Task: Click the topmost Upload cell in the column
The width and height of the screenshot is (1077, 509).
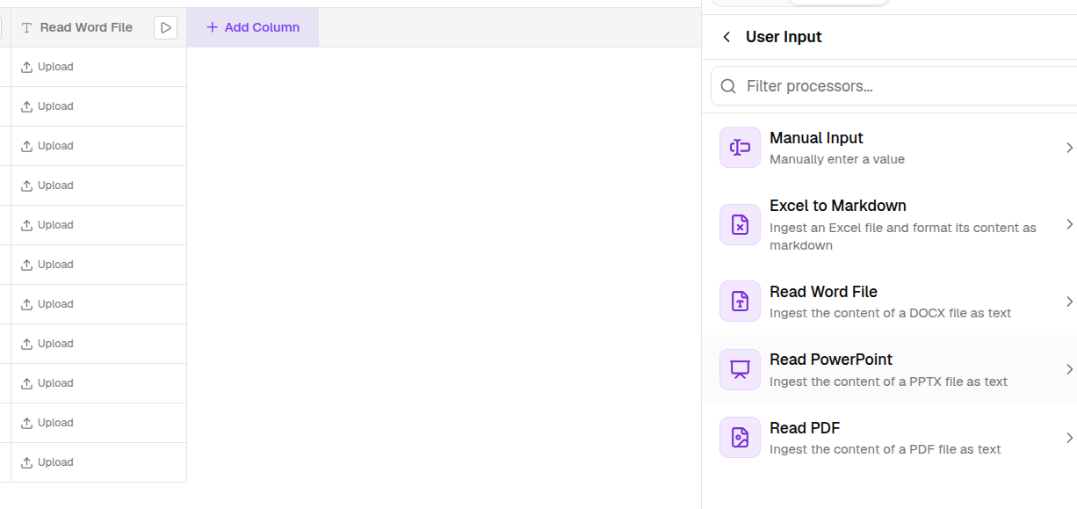Action: click(x=98, y=67)
